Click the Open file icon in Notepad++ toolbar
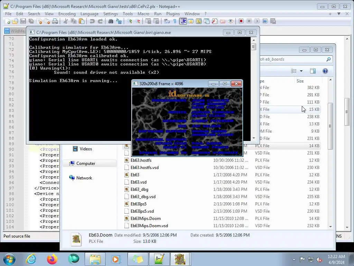This screenshot has width=354, height=266. pos(15,21)
